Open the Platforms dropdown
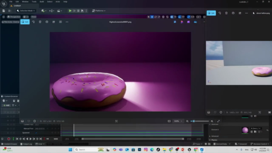This screenshot has width=272, height=153. [x=99, y=11]
